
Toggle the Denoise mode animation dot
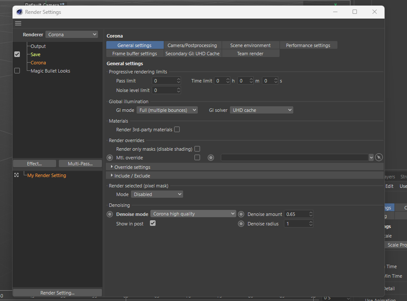(x=110, y=214)
